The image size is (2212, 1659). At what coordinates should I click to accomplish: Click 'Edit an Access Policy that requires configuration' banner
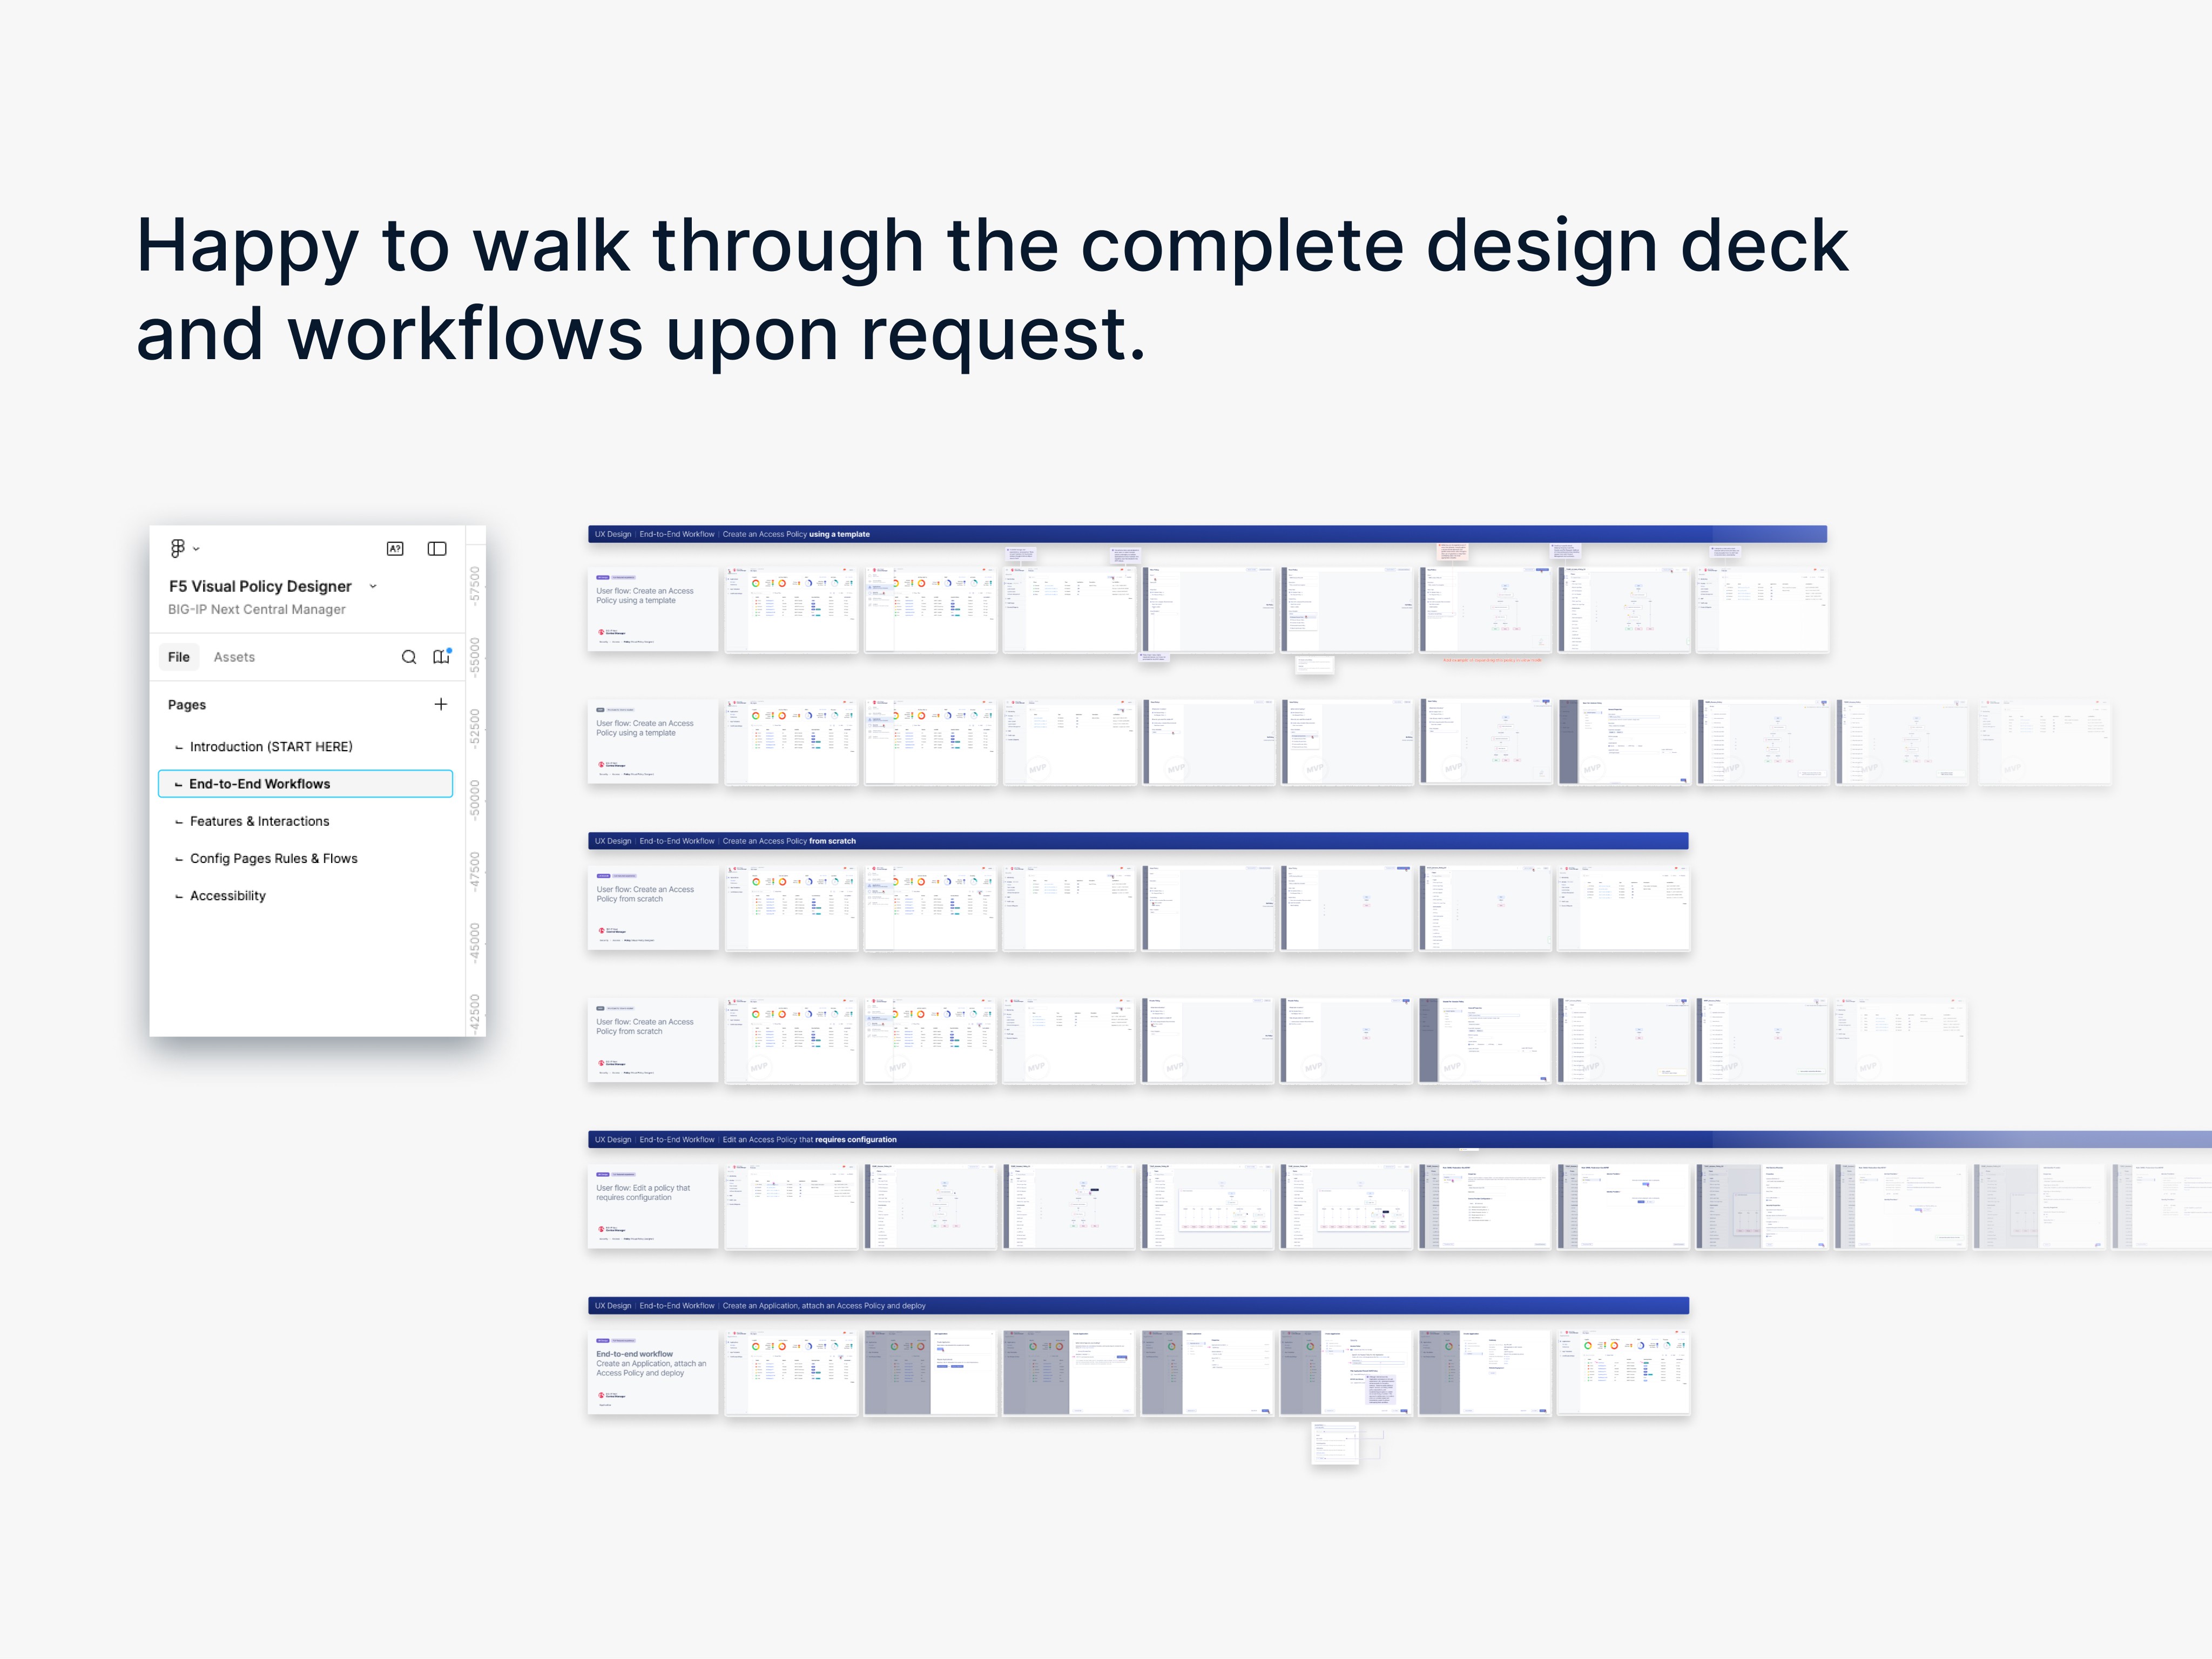pyautogui.click(x=1399, y=1139)
